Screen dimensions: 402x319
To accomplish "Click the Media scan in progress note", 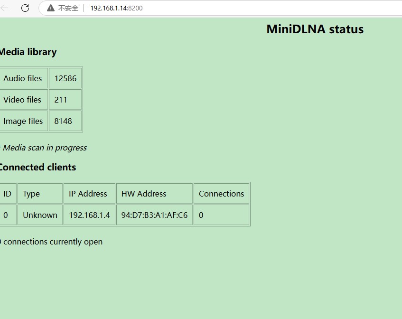I will tap(43, 148).
